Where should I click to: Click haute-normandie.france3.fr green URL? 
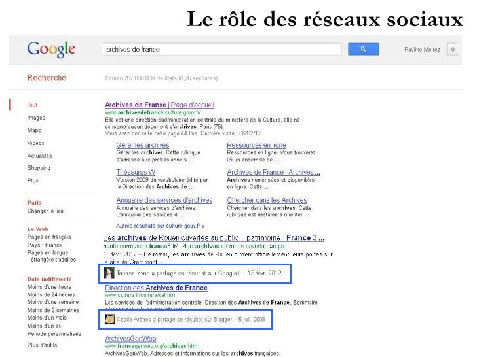pyautogui.click(x=196, y=246)
